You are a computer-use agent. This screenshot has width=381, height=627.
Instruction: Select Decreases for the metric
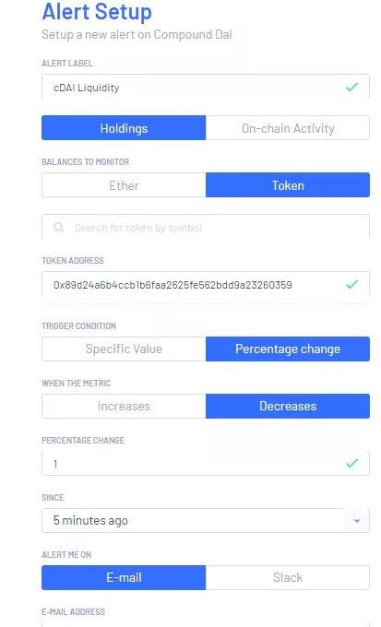point(288,406)
